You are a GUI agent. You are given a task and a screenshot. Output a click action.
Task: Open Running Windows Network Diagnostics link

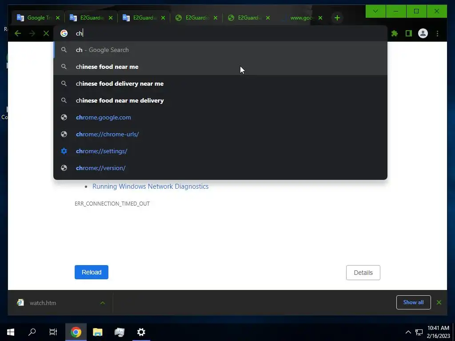pyautogui.click(x=150, y=186)
